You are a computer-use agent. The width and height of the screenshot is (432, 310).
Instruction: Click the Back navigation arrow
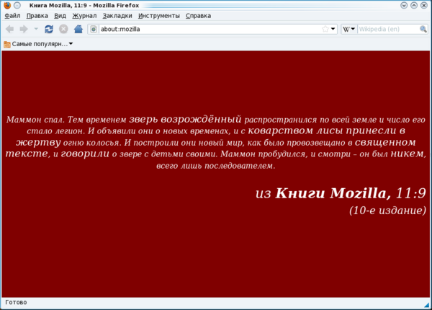point(9,30)
